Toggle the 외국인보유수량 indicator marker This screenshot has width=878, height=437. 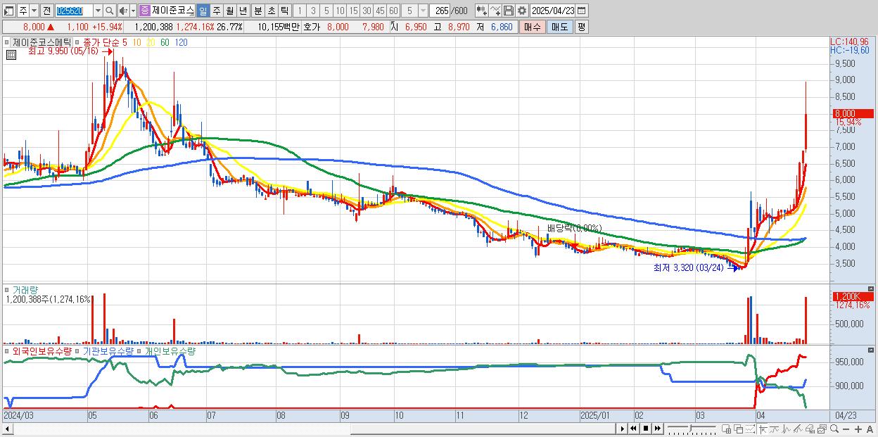coord(8,350)
